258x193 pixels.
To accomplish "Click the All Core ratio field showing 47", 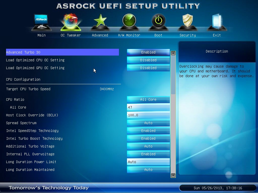I will point(148,107).
